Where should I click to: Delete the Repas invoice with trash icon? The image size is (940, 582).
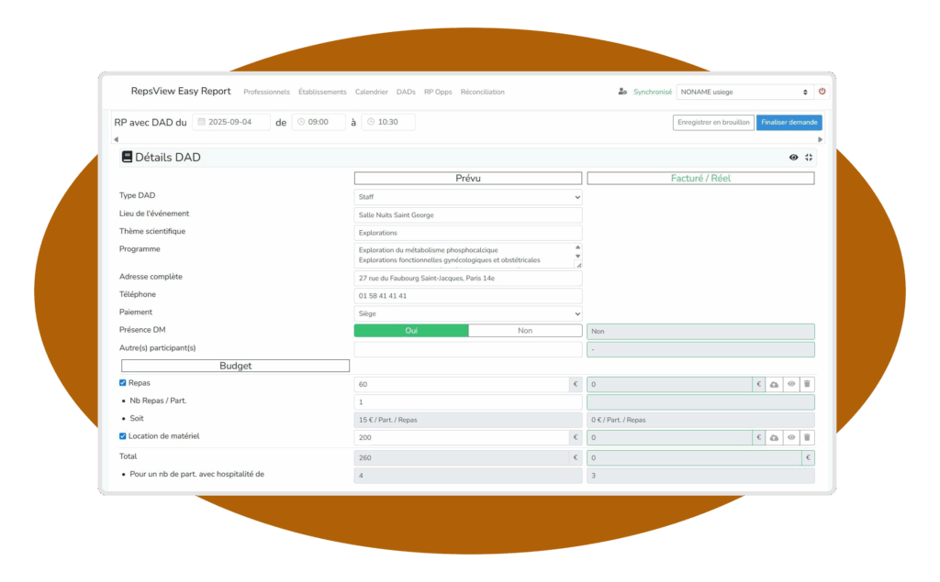click(807, 385)
